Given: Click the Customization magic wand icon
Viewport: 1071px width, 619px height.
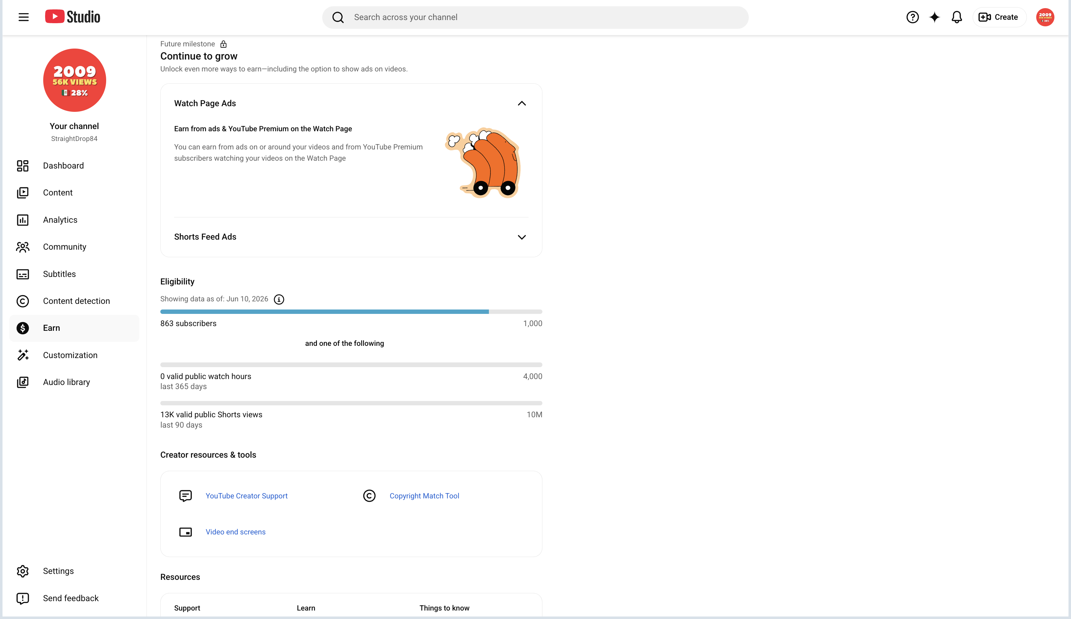Looking at the screenshot, I should click(23, 355).
